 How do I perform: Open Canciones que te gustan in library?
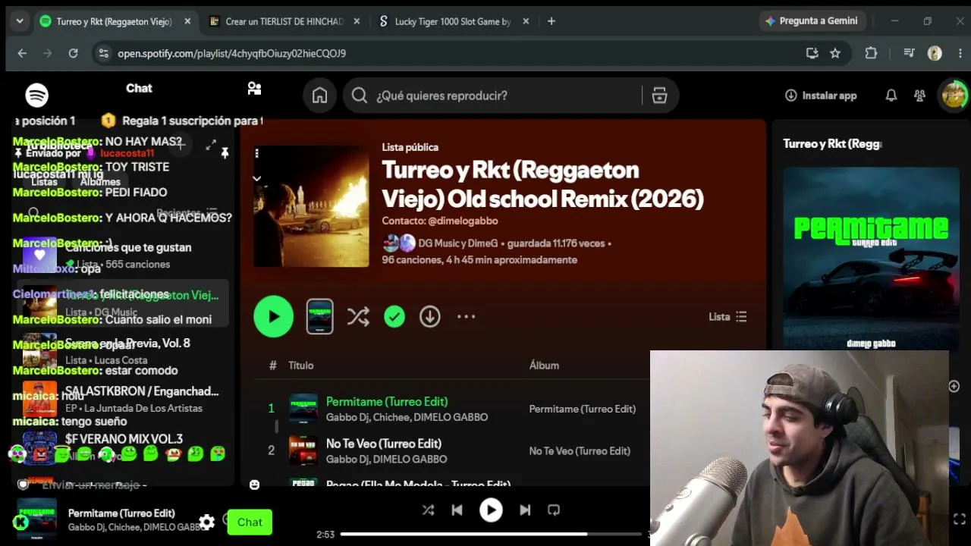(123, 255)
